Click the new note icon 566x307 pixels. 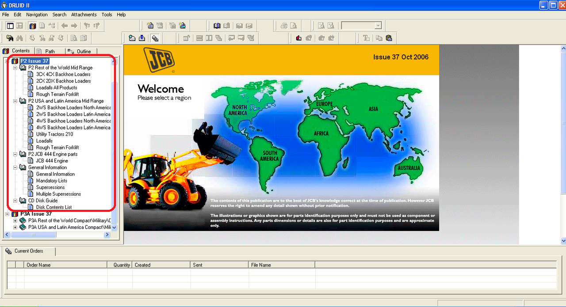click(150, 26)
